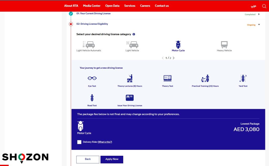Select the Heavy Vehicle category icon
The width and height of the screenshot is (269, 166).
[x=224, y=44]
